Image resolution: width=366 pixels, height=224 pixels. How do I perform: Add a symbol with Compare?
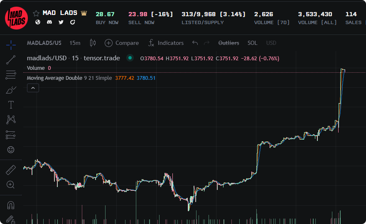pyautogui.click(x=122, y=43)
